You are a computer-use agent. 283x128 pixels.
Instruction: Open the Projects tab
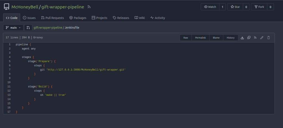99,18
